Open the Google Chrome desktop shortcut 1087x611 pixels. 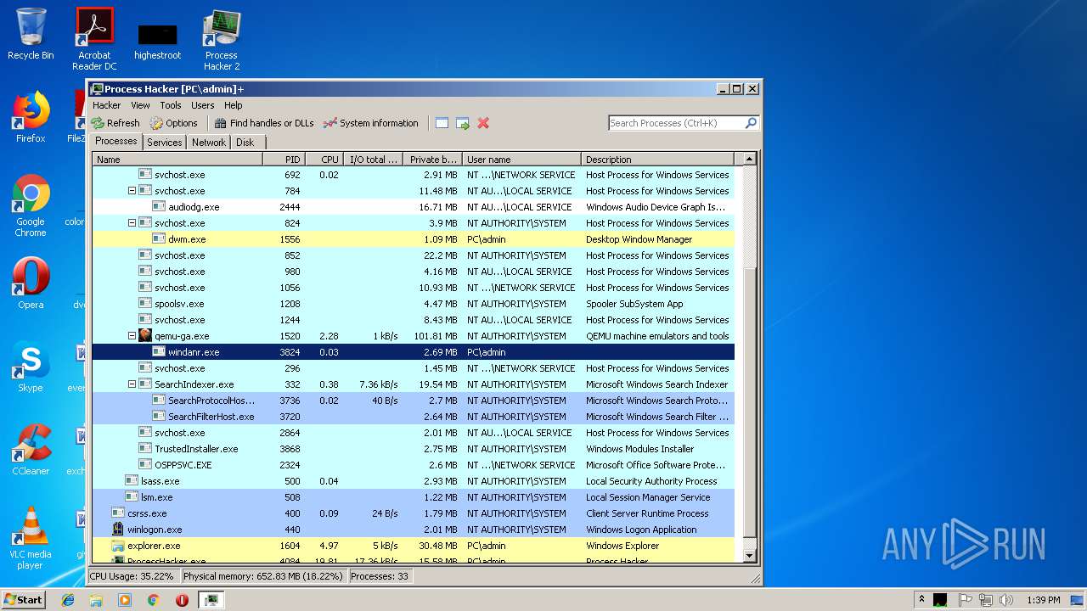coord(31,205)
